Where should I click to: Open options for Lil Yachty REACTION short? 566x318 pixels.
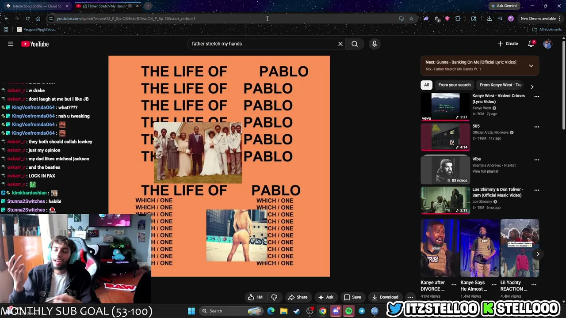click(x=534, y=285)
